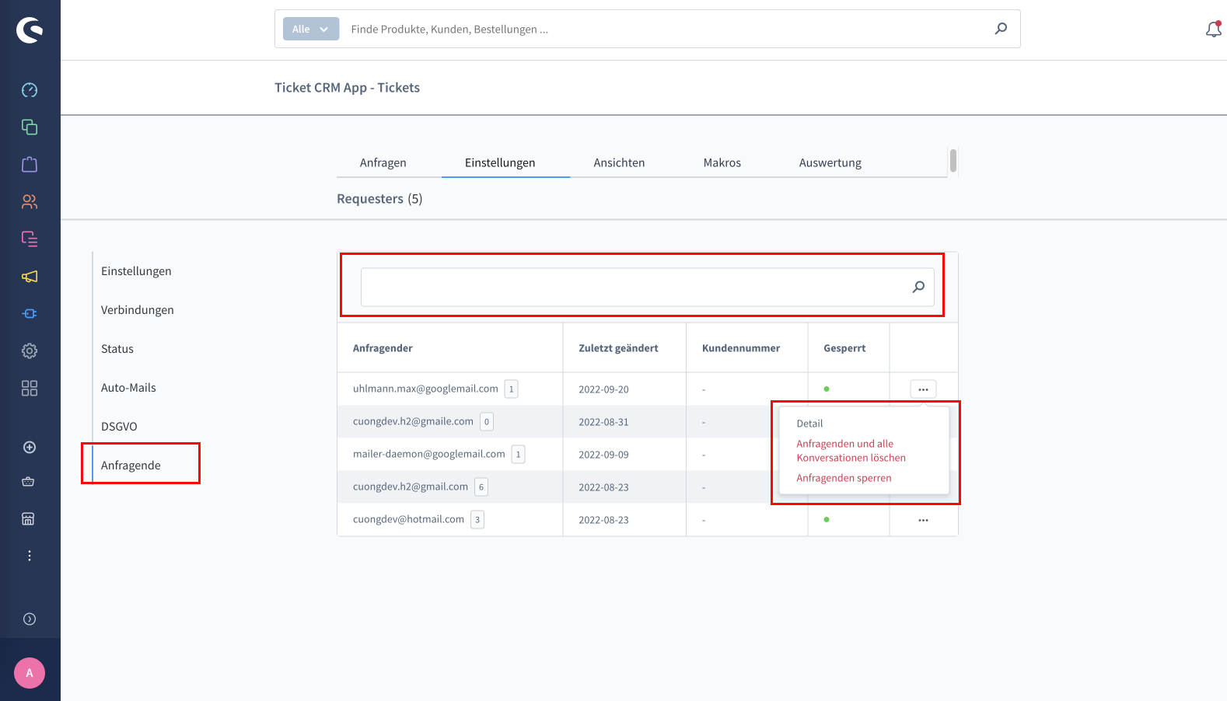Image resolution: width=1227 pixels, height=701 pixels.
Task: Click ticket count badge 3
Action: click(x=477, y=520)
